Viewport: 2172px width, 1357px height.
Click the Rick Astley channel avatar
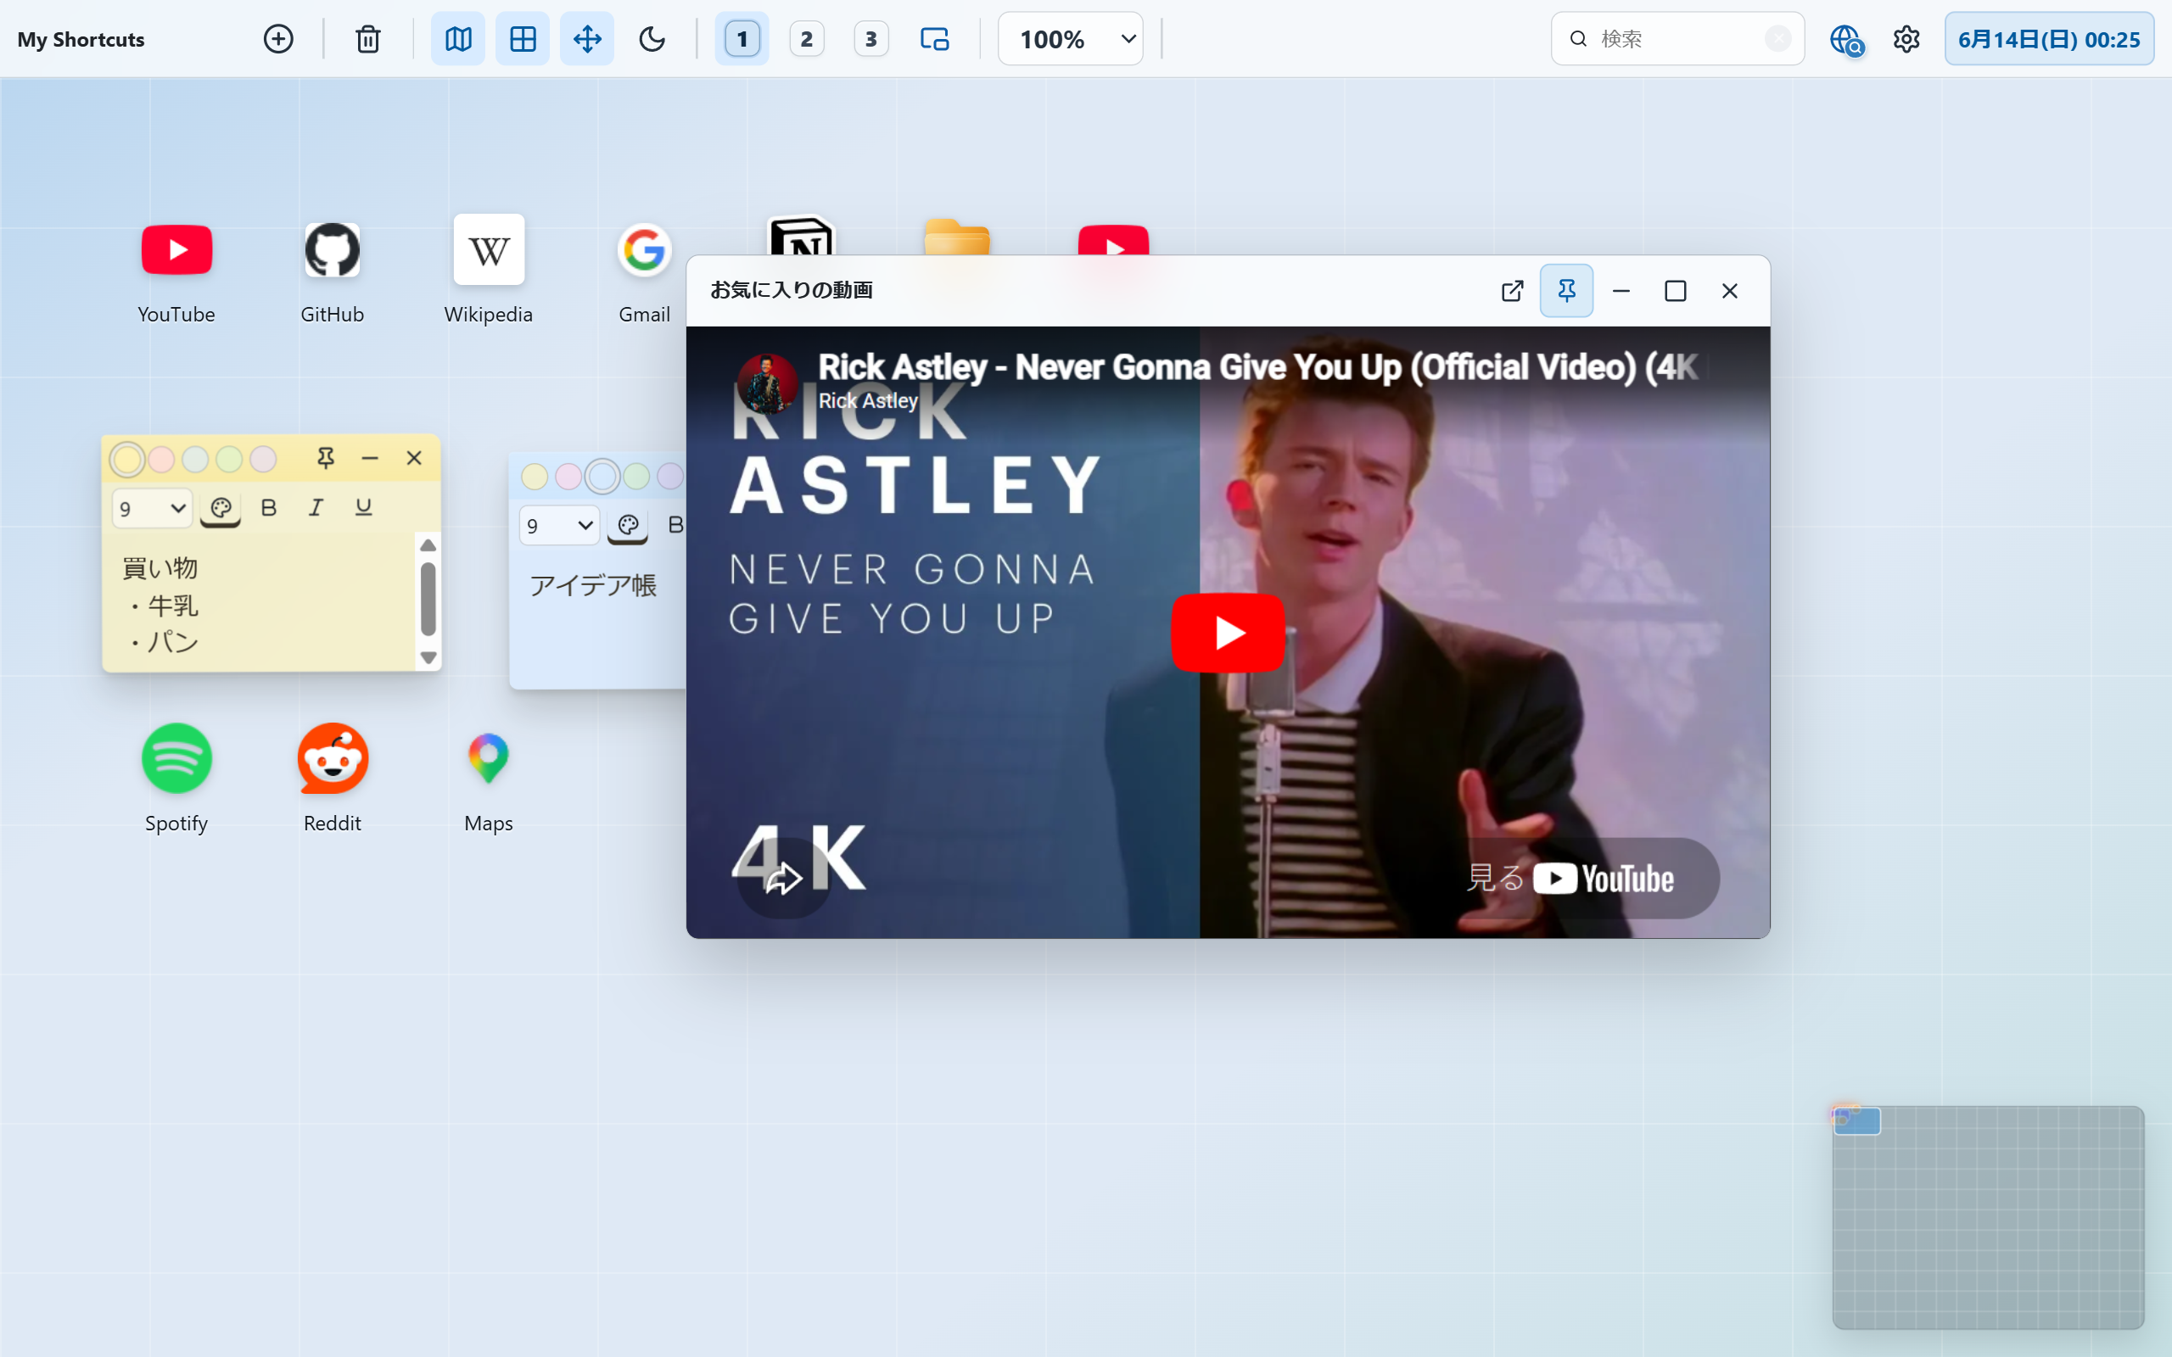[767, 383]
